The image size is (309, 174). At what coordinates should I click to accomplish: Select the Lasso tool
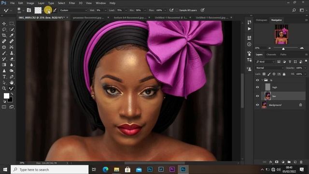click(x=4, y=29)
